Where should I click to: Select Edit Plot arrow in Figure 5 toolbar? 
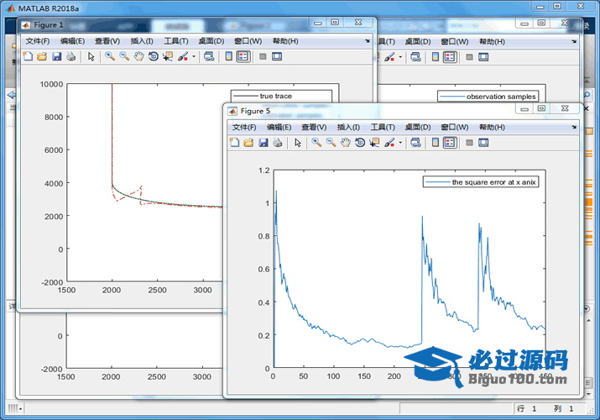coord(298,143)
